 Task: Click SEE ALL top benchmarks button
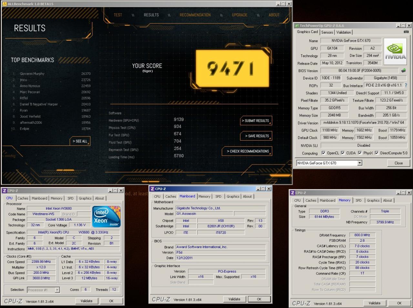(80, 141)
